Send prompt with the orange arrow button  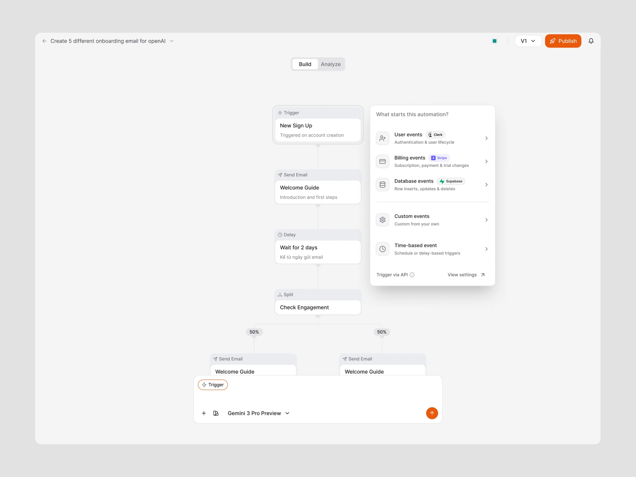432,413
